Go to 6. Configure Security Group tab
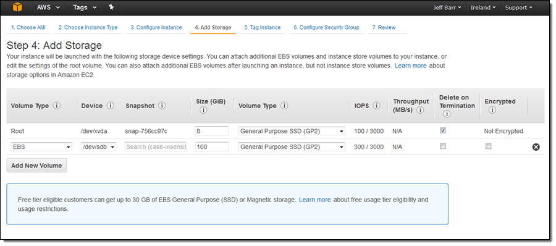The width and height of the screenshot is (556, 246). click(x=326, y=27)
